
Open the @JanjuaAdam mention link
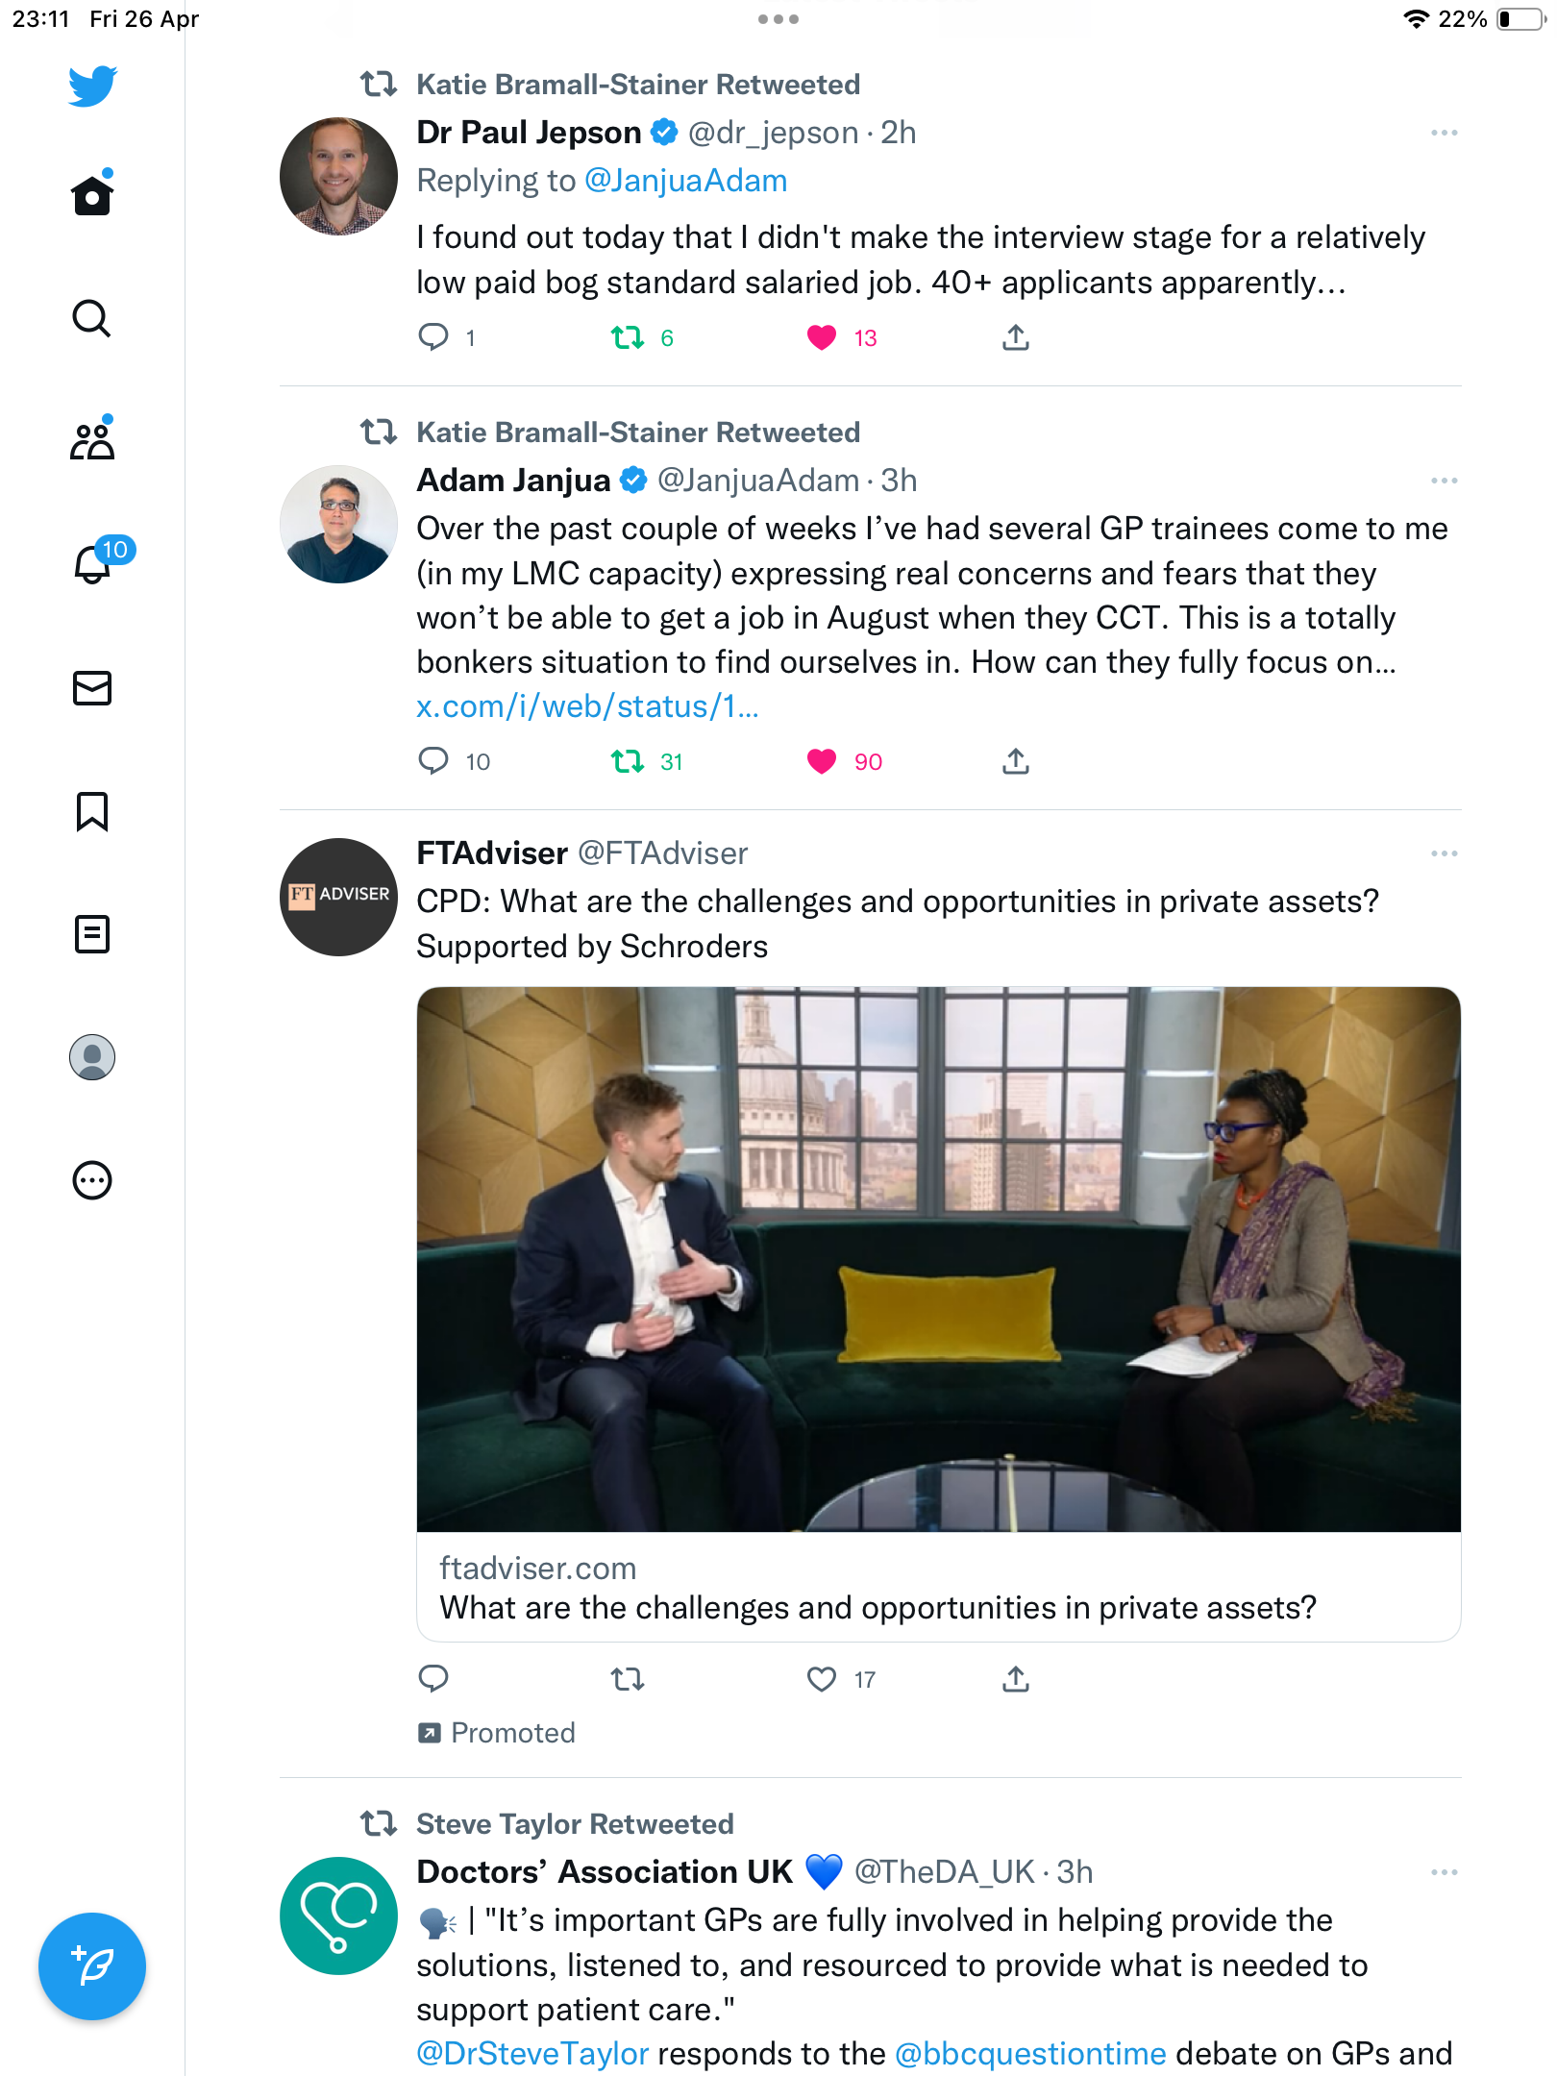click(685, 181)
